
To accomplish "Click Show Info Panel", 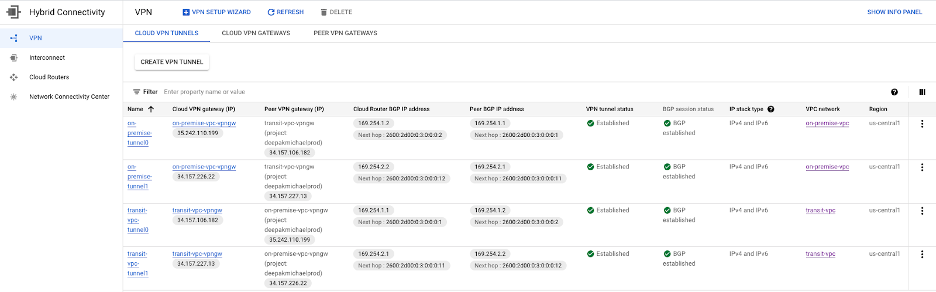I will 894,12.
